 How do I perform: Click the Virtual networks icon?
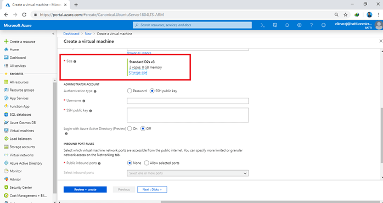tap(6, 155)
